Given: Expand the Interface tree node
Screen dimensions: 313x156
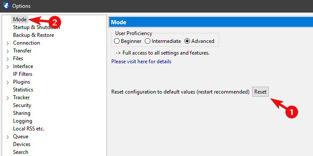Looking at the screenshot, I should tap(7, 67).
